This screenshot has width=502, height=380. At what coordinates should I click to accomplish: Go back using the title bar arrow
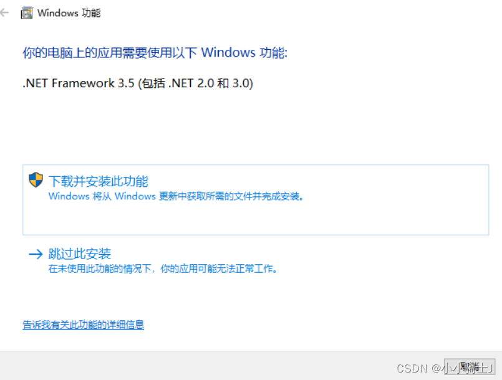pos(4,13)
